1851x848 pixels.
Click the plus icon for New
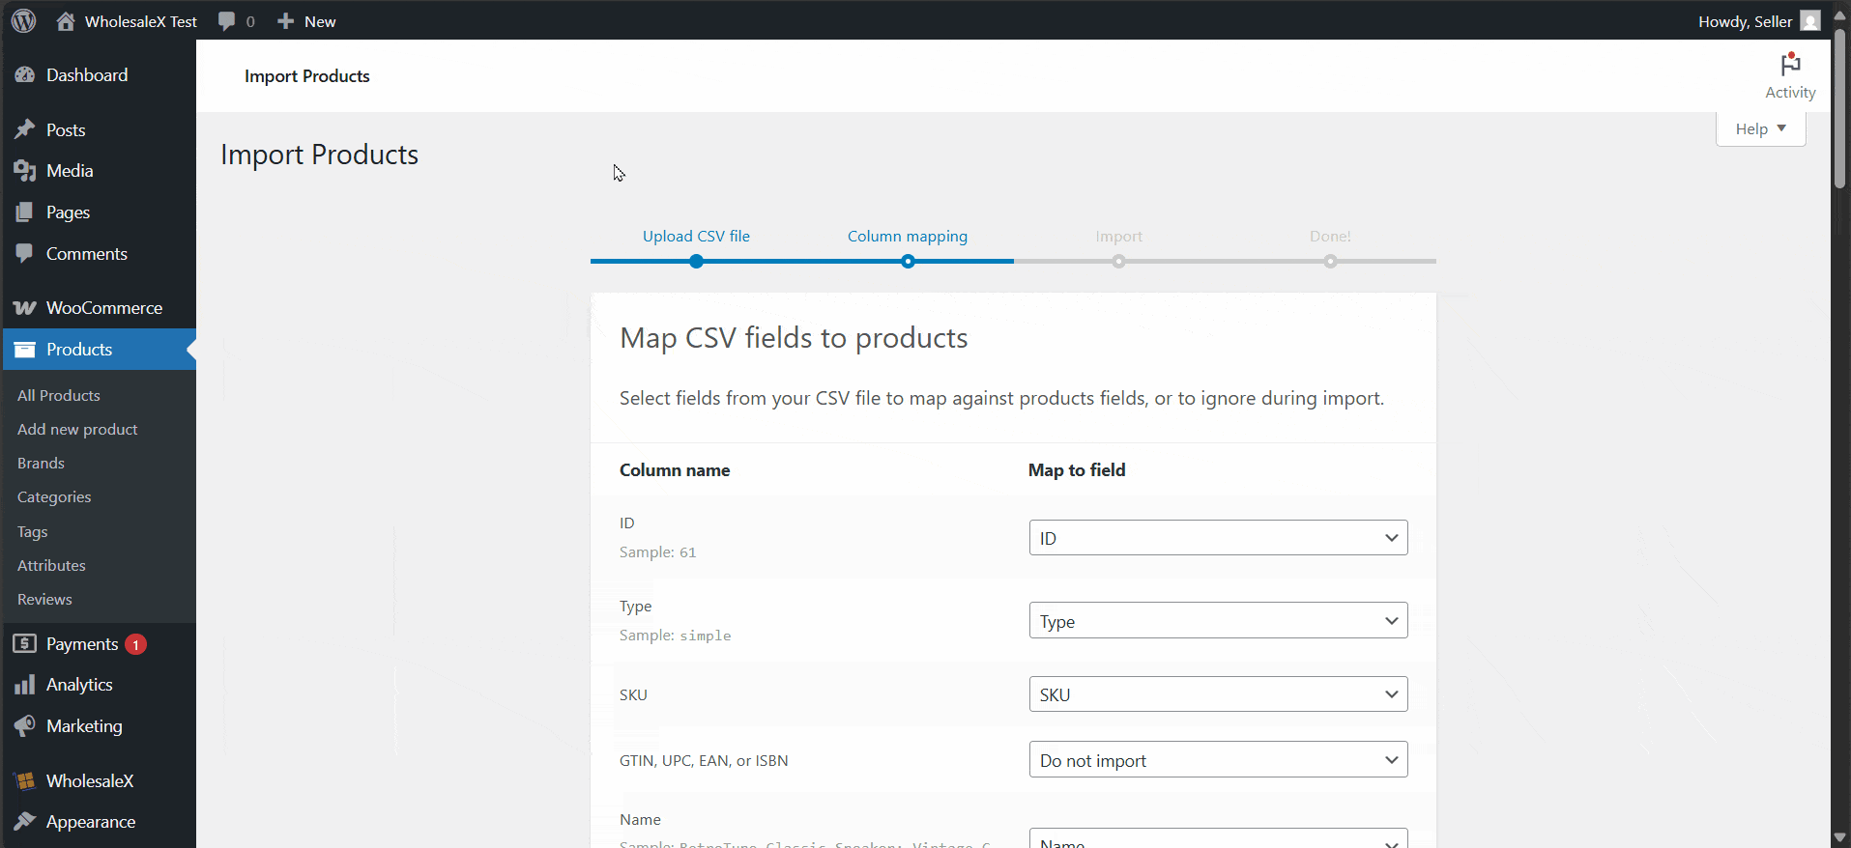coord(285,20)
